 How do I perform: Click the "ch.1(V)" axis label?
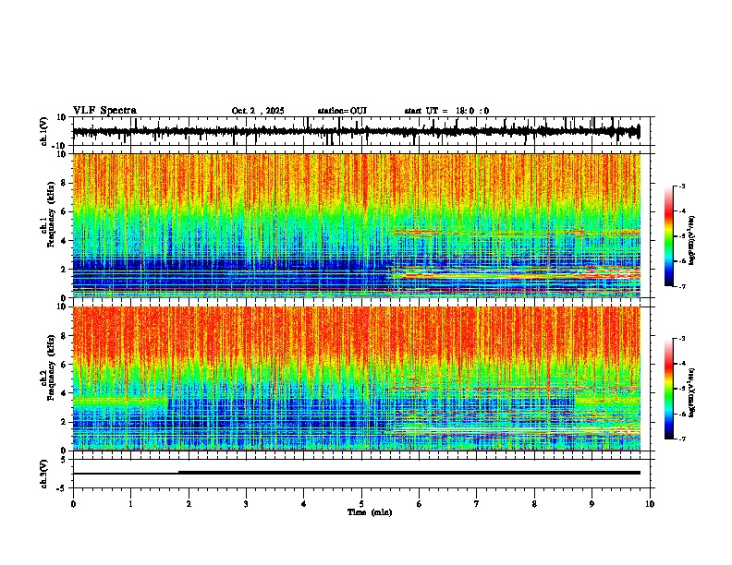coord(44,131)
